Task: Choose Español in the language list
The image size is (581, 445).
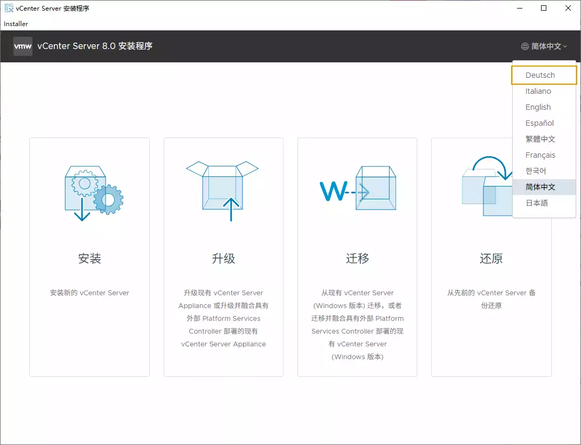Action: (544, 123)
